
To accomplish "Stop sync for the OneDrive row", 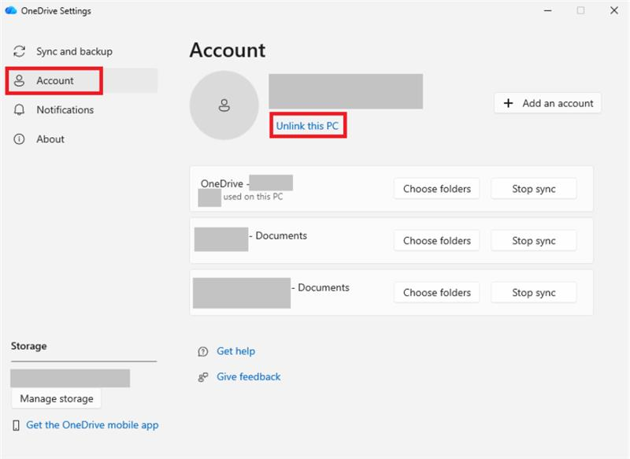I will (534, 189).
